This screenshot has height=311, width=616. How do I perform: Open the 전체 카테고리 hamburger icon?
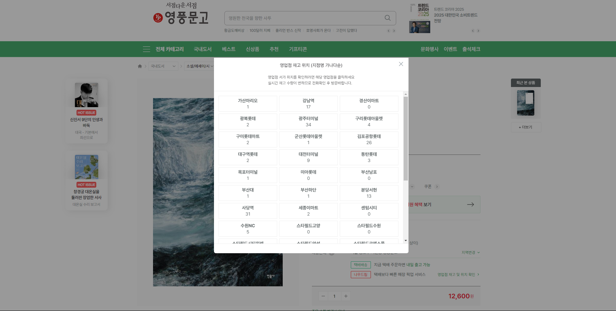click(146, 49)
